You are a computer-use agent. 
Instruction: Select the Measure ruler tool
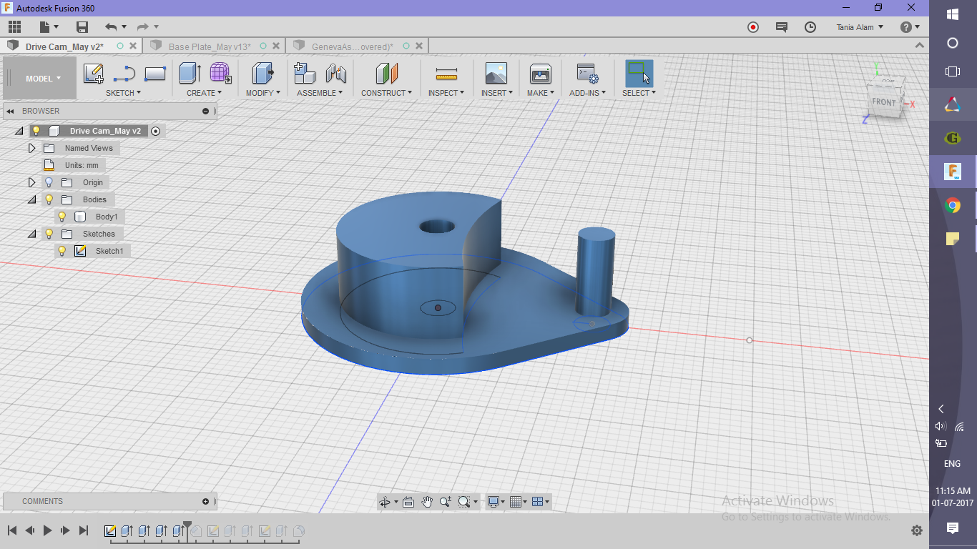click(x=446, y=74)
